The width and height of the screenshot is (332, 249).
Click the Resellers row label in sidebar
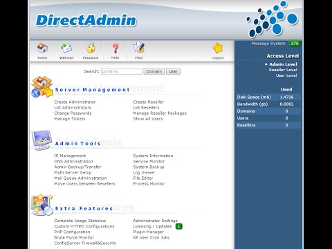[246, 125]
